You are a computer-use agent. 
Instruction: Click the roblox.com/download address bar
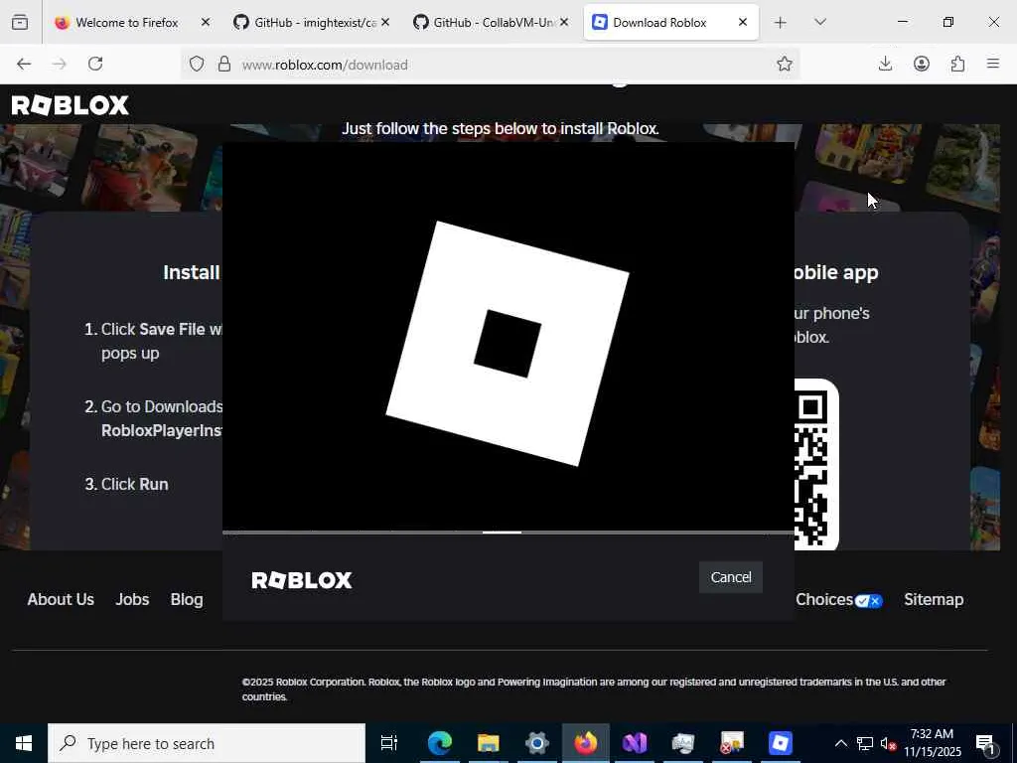click(x=493, y=65)
